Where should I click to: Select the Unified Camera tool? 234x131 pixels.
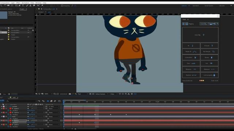pyautogui.click(x=9, y=5)
